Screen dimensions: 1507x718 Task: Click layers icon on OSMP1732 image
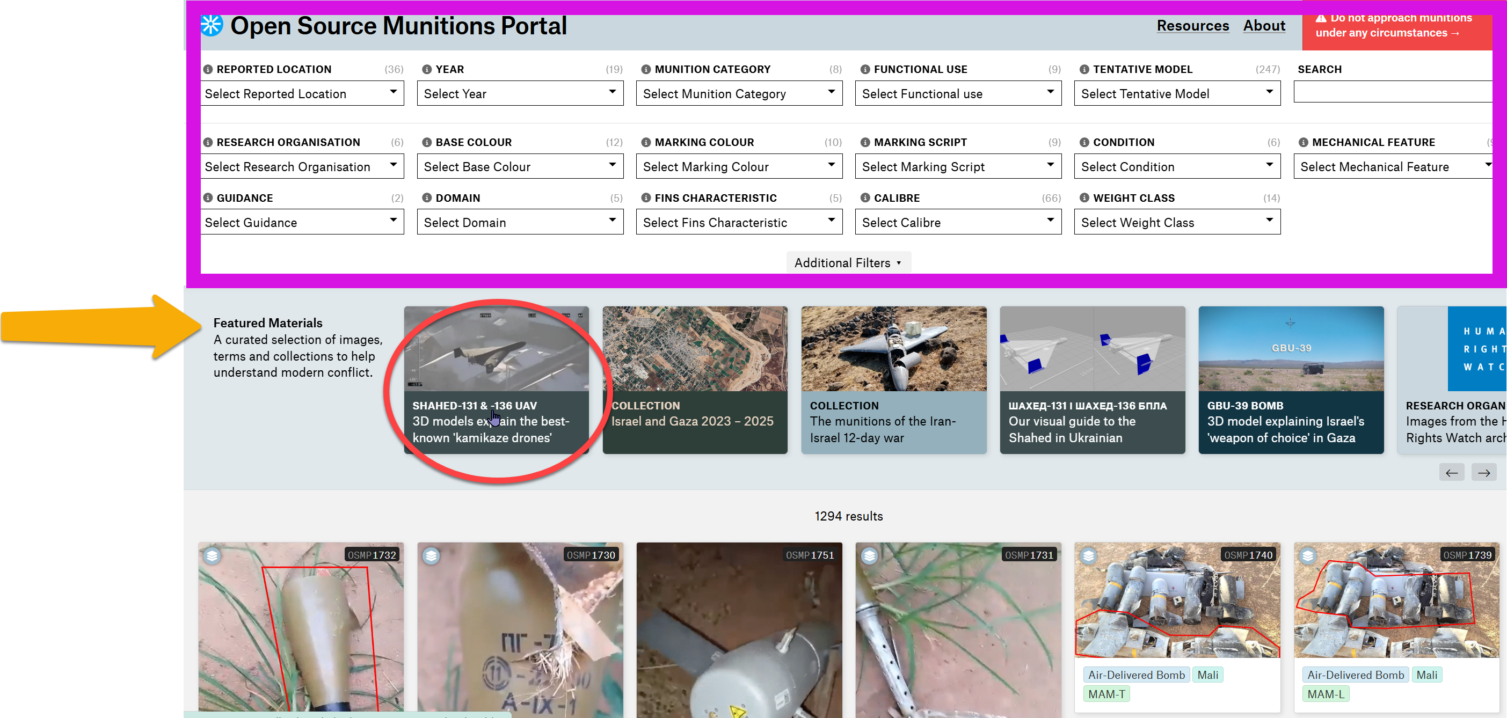coord(213,555)
